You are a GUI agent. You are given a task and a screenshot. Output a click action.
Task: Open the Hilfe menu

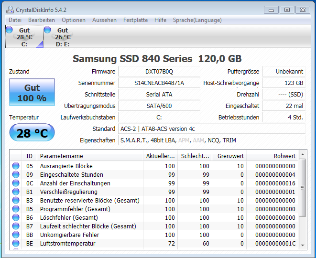coord(161,20)
